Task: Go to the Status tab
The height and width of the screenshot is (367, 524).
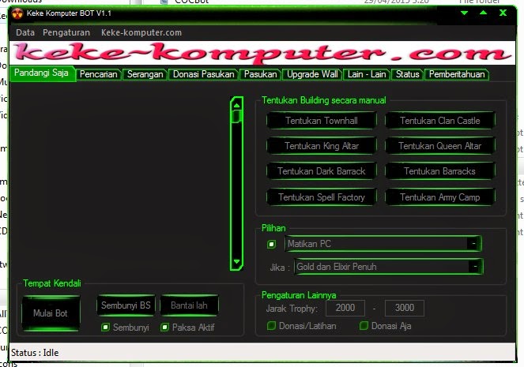Action: pos(407,74)
